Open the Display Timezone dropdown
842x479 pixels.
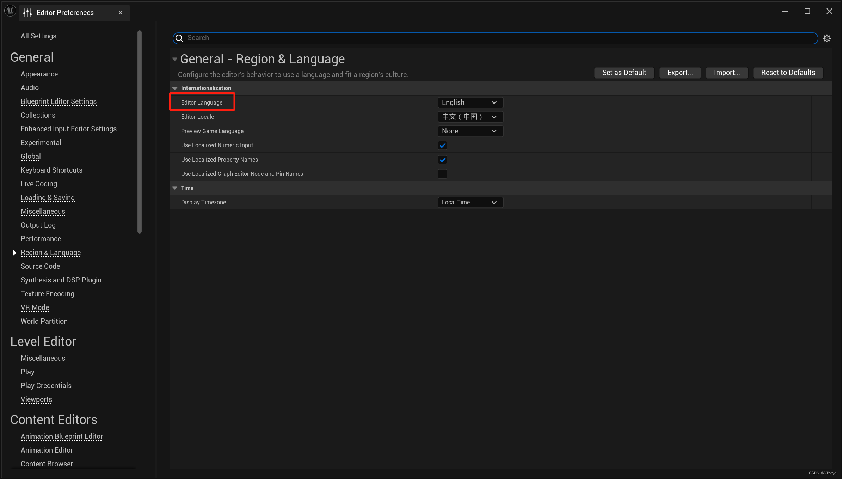click(470, 203)
